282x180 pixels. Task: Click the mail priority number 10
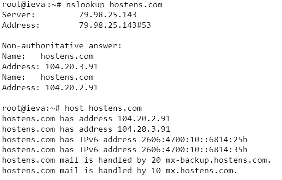(156, 170)
